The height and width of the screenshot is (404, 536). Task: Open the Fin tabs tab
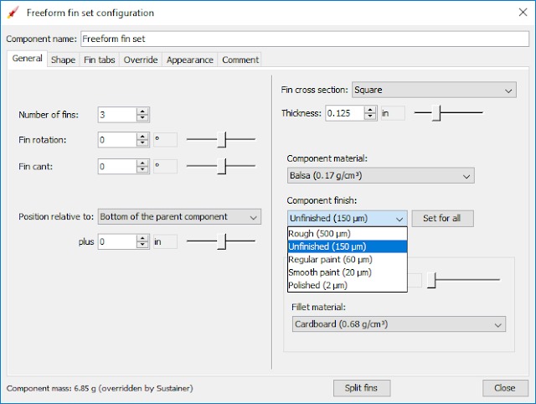point(99,60)
